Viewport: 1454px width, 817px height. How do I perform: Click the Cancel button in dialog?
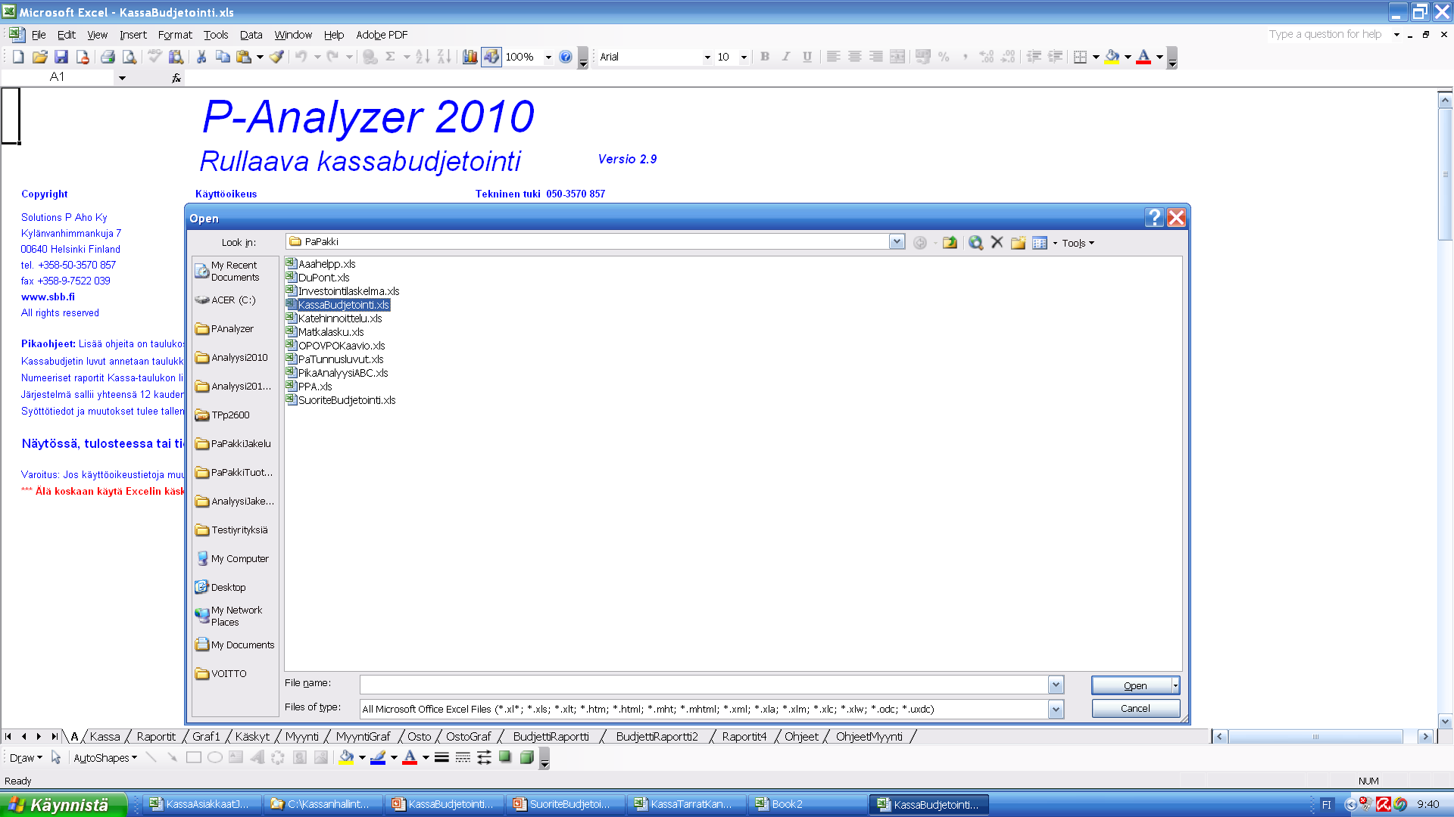click(x=1135, y=709)
